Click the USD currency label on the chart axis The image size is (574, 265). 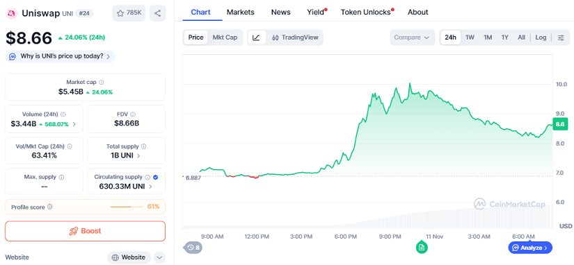(566, 226)
